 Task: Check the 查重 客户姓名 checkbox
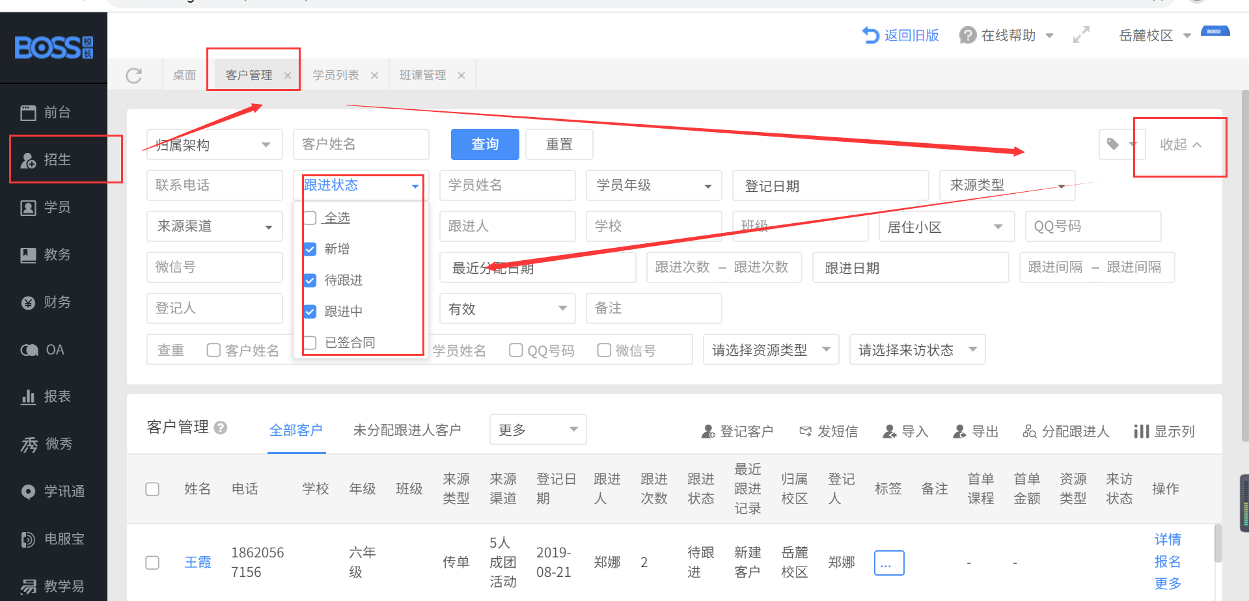tap(213, 350)
